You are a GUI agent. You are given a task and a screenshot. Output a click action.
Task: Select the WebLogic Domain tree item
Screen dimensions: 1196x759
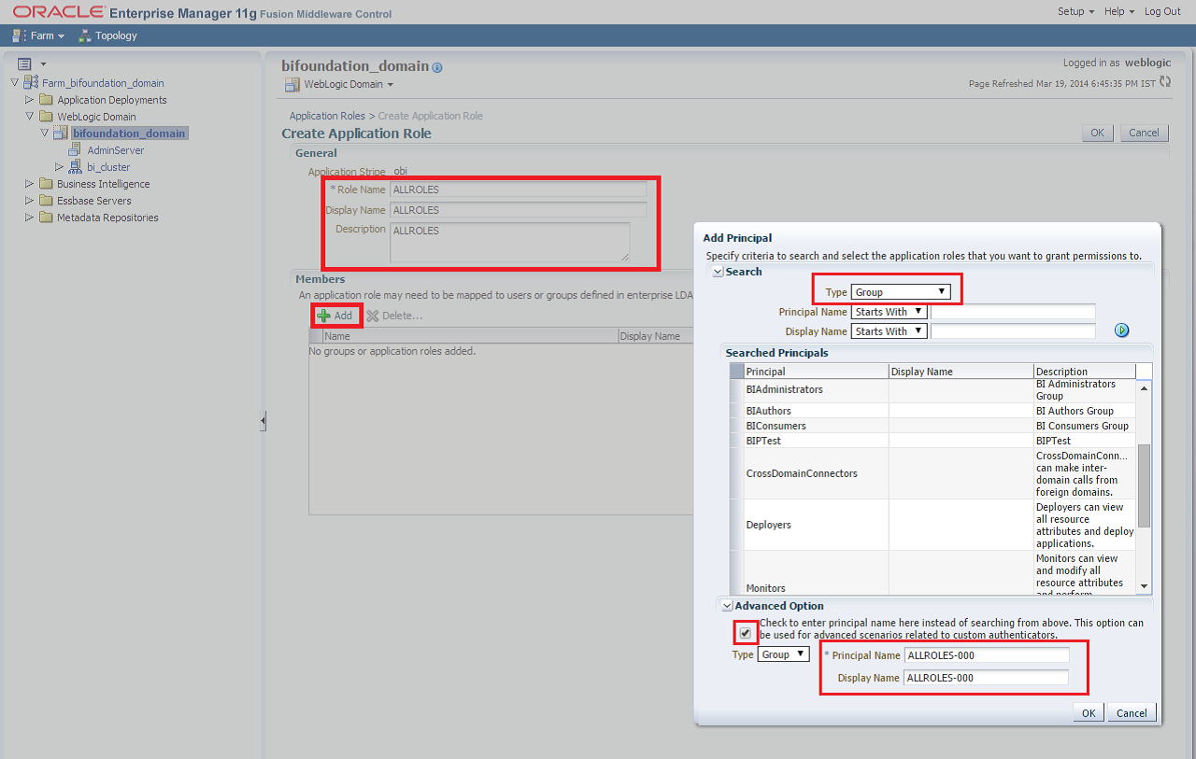96,117
